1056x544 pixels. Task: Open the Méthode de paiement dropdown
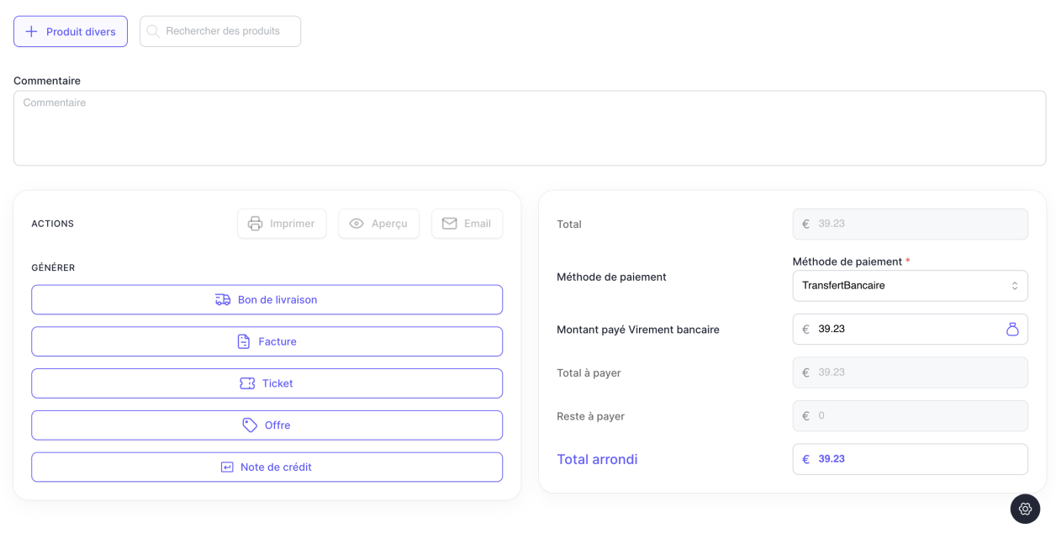(910, 286)
